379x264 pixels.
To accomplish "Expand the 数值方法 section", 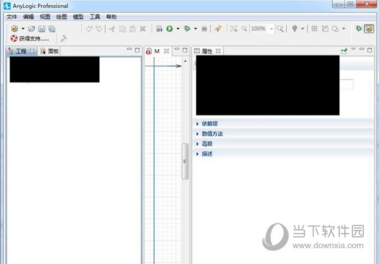I will (x=283, y=134).
